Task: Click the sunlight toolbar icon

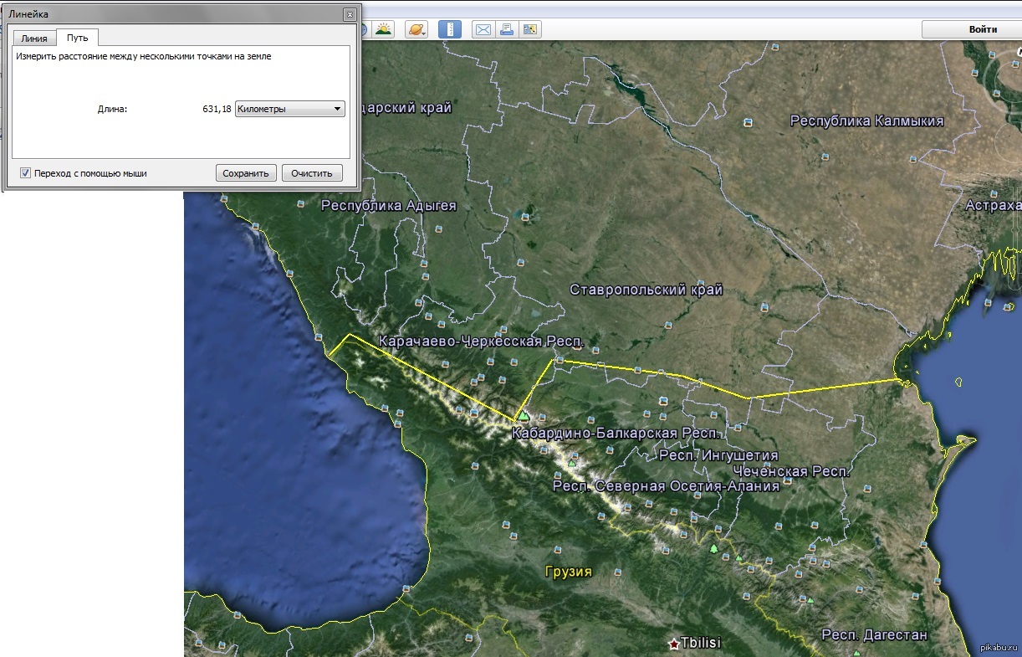Action: tap(384, 29)
